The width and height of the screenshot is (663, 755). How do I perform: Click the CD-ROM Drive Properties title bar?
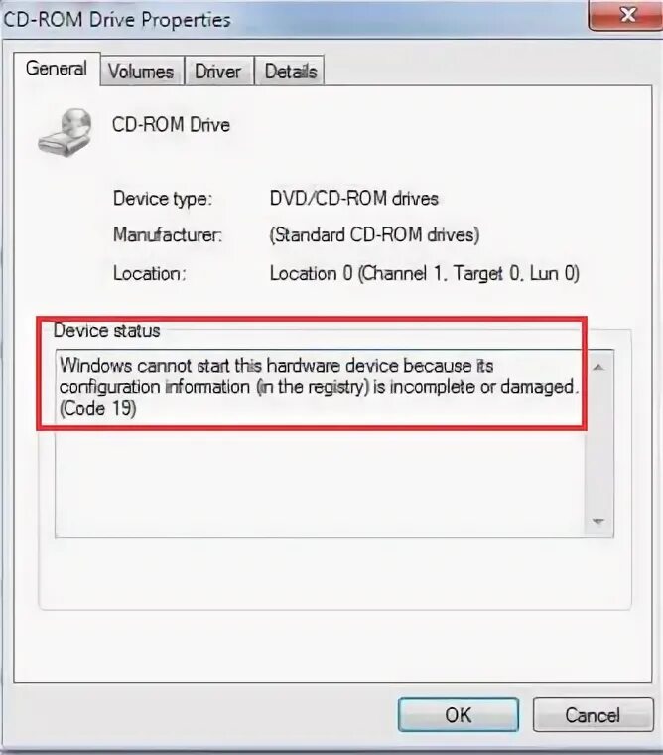point(295,19)
